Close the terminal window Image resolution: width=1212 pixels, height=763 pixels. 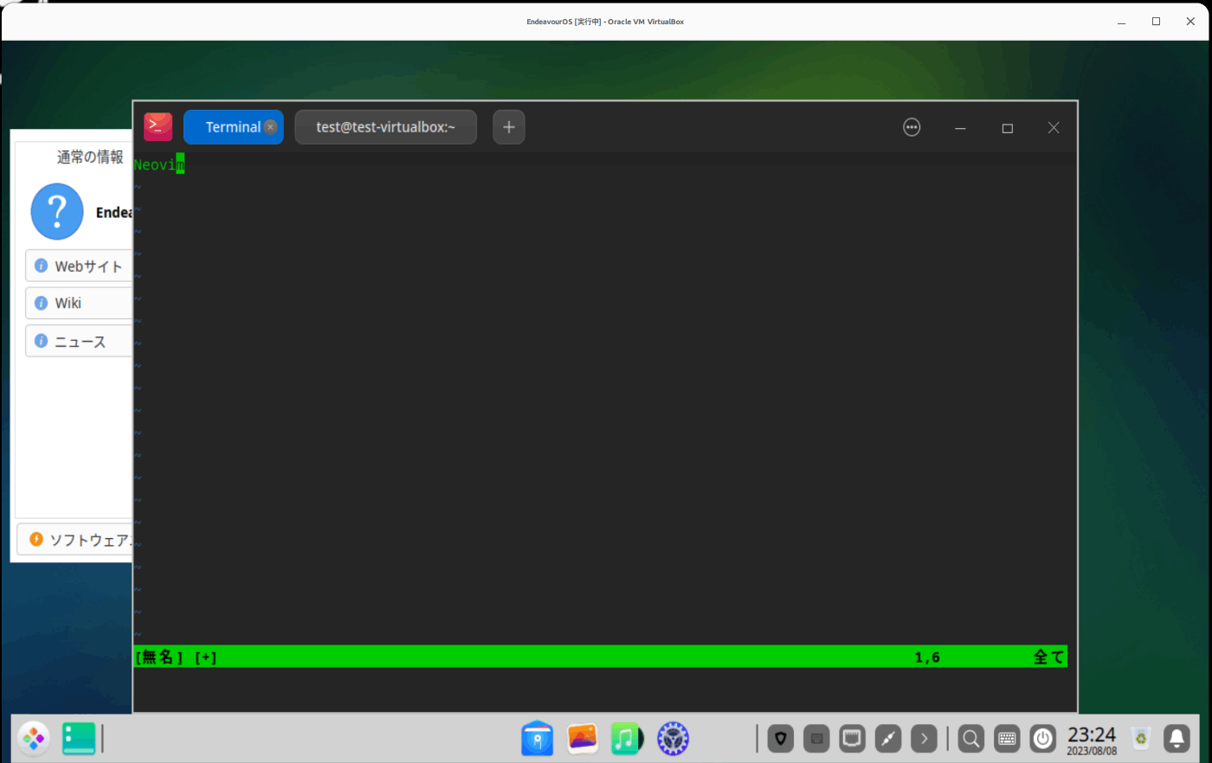point(1054,128)
